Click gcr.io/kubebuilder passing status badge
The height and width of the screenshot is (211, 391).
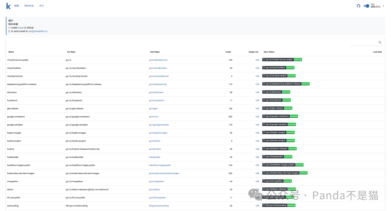[x=277, y=157]
